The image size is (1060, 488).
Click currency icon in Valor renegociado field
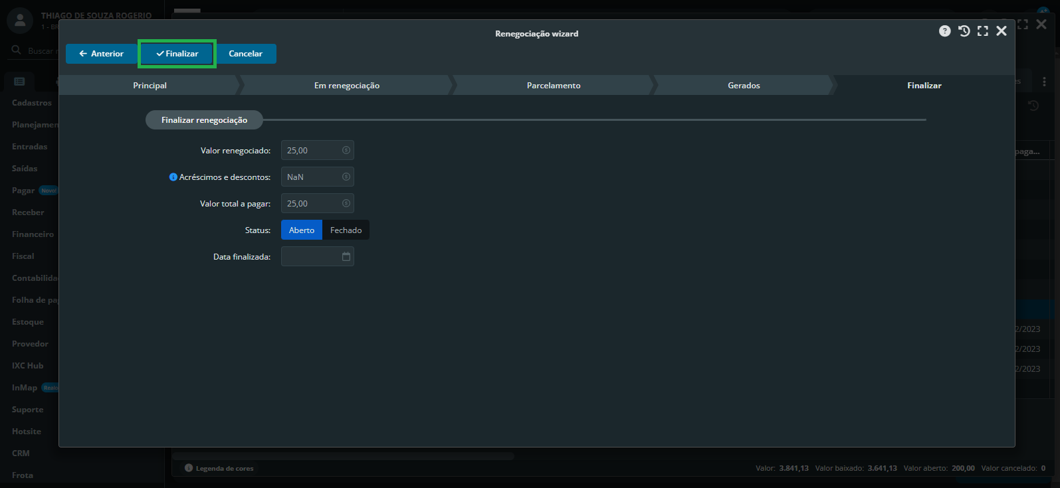click(x=346, y=151)
